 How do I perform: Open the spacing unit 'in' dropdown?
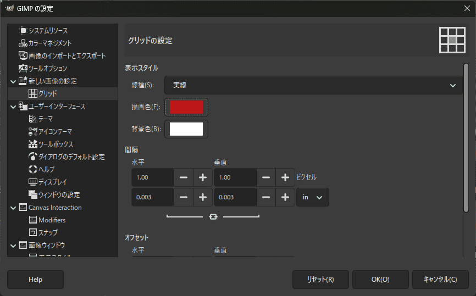pos(312,197)
